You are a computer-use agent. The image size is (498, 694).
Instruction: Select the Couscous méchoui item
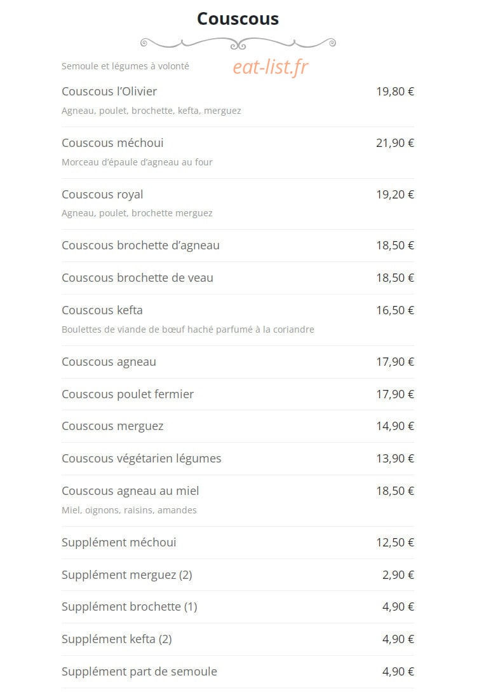click(238, 153)
